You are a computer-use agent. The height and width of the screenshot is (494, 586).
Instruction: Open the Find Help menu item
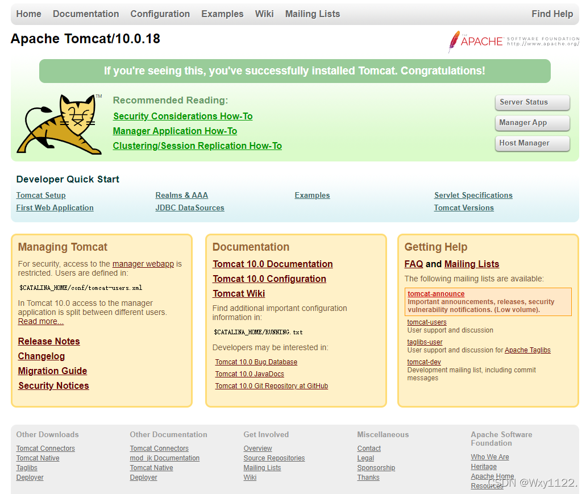click(552, 14)
